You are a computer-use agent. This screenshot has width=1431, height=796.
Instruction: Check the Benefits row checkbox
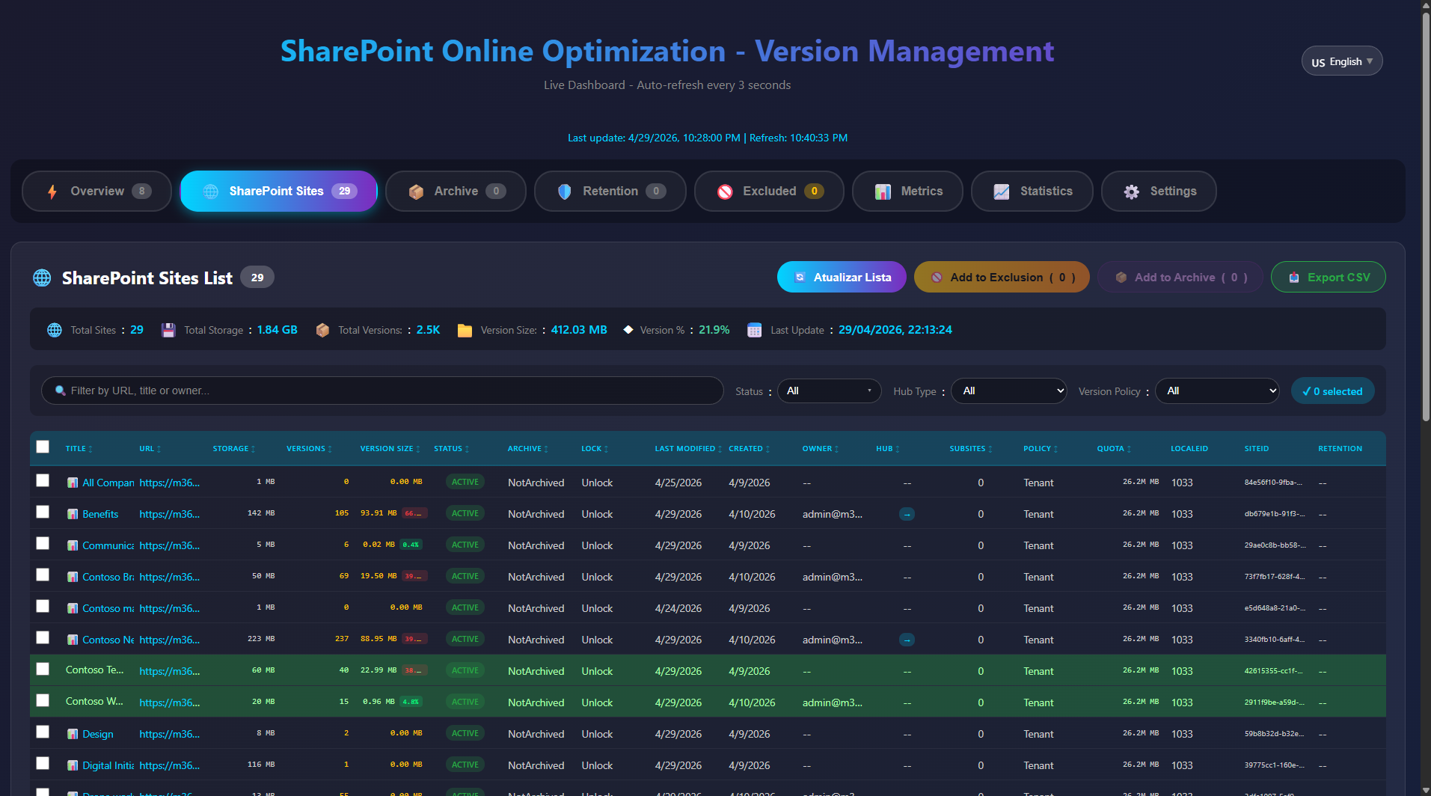coord(43,512)
